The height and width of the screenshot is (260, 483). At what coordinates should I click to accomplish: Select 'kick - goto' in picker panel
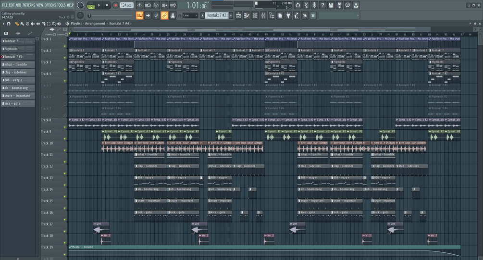[x=18, y=104]
